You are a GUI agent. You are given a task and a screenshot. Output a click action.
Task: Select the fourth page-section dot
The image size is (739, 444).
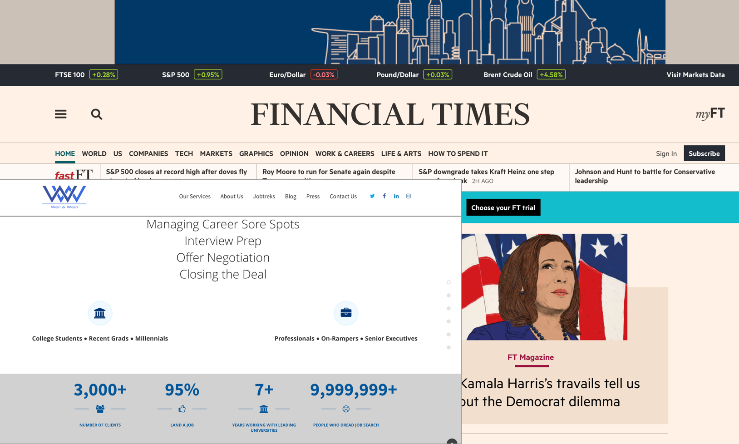[x=448, y=321]
